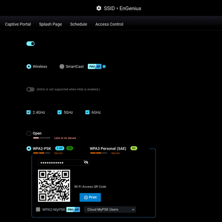This screenshot has height=222, width=222.
Task: Click the Wi-Fi access QR code image
Action: 54,186
